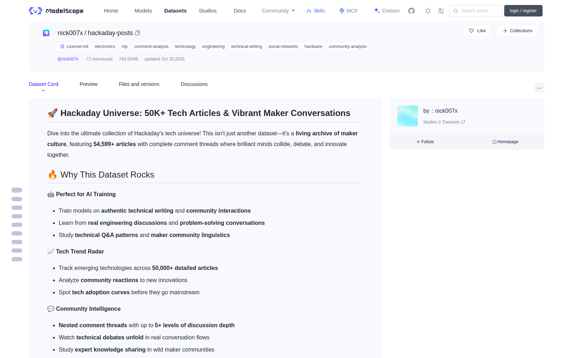Open the Skills navigation item
The width and height of the screenshot is (573, 358).
(316, 11)
